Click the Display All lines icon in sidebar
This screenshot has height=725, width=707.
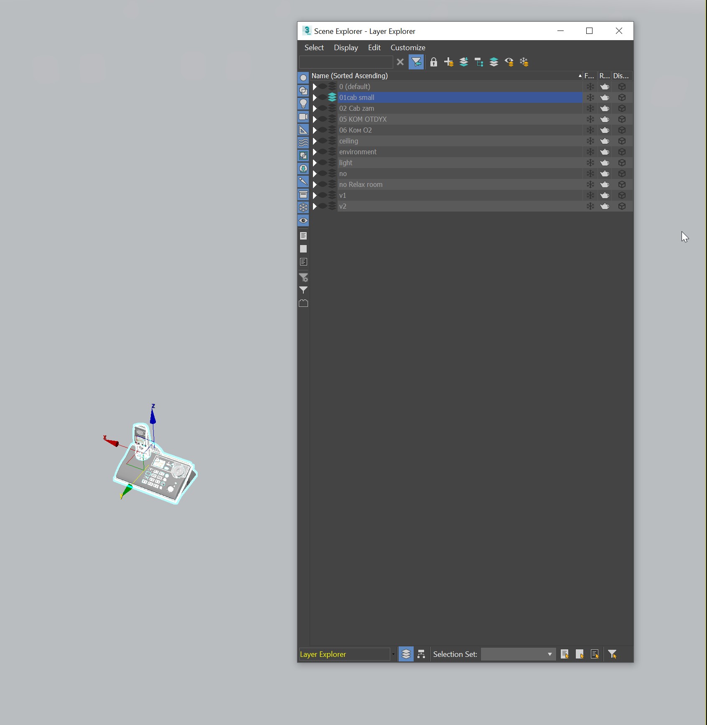point(303,236)
